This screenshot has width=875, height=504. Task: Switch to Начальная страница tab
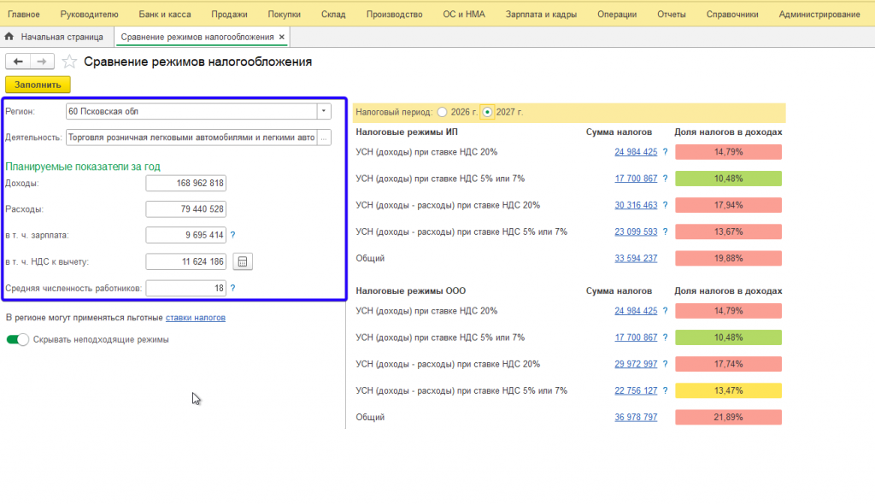[62, 37]
